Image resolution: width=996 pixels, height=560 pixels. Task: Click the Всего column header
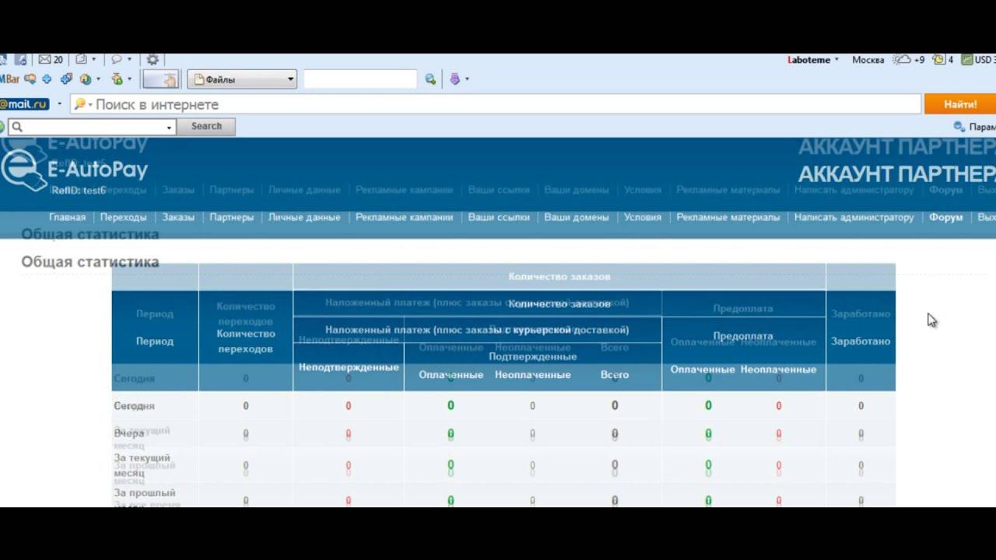click(x=615, y=375)
